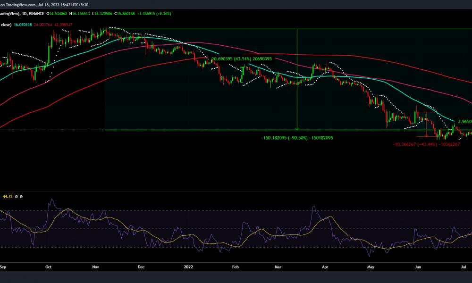Click the red -10.366267 (-43.44%) label
This screenshot has height=283, width=472.
(x=426, y=144)
